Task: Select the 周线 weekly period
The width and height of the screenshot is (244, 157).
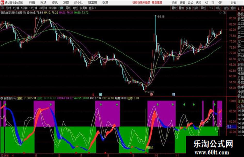Action: point(68,8)
